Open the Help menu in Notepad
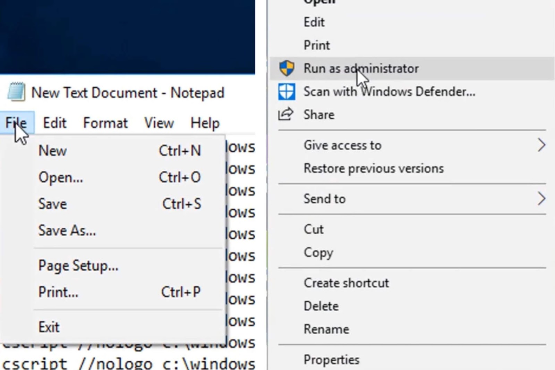 pos(205,123)
